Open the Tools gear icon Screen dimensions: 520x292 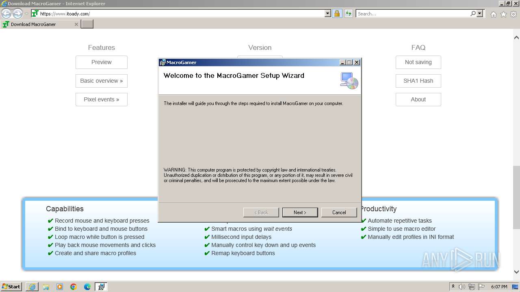tap(513, 14)
